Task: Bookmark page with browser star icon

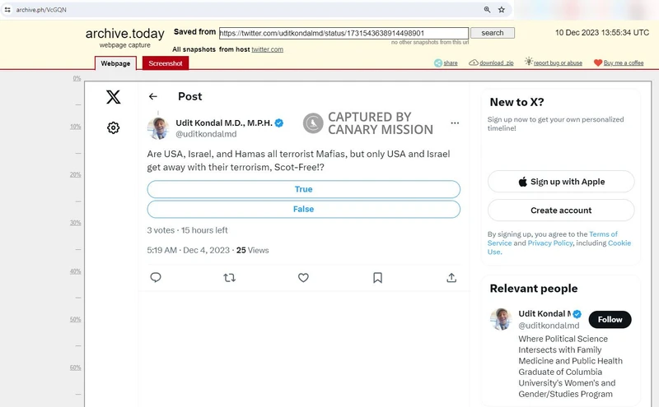Action: tap(501, 10)
